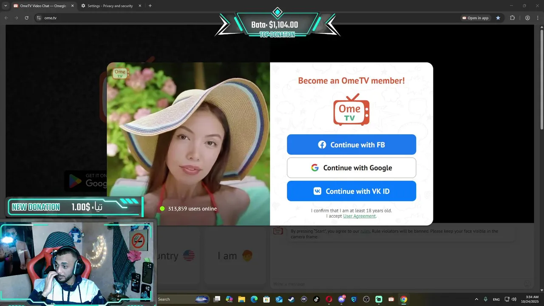Open the rules link in chat notice

point(365,231)
